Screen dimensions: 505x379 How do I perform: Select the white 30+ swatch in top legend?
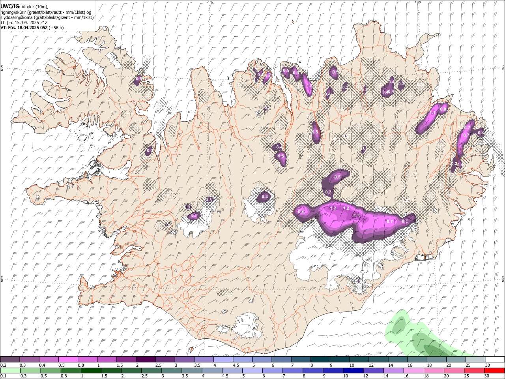(x=494, y=360)
